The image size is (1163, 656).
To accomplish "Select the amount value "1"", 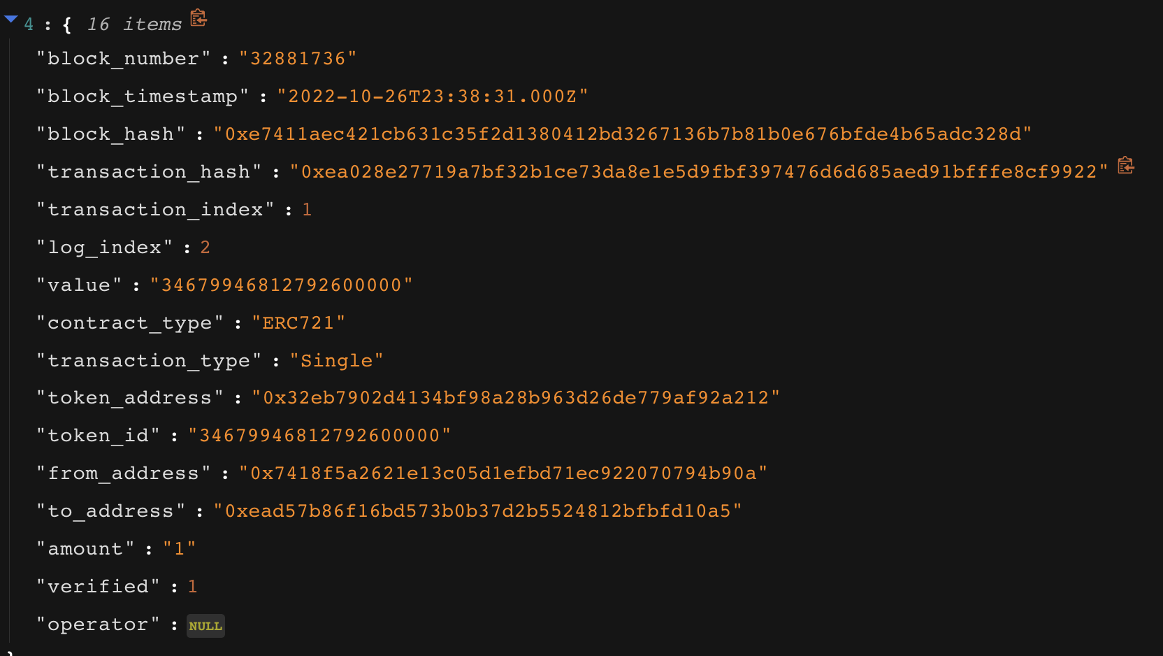I will pyautogui.click(x=180, y=549).
